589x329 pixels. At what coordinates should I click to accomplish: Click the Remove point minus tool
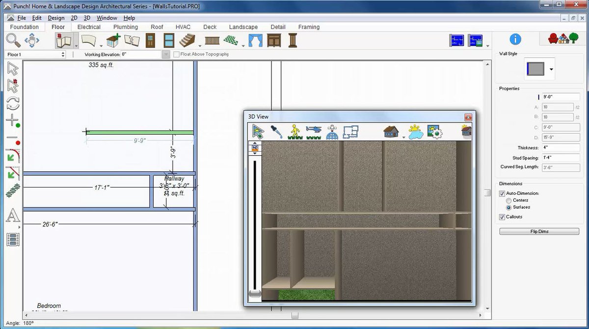(13, 139)
